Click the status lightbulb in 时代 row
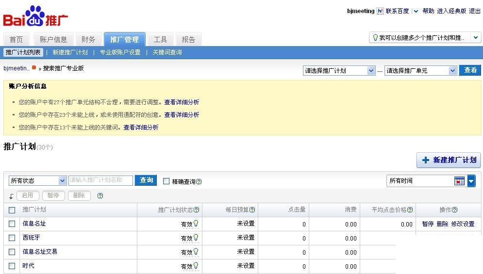The image size is (483, 274). 196,266
